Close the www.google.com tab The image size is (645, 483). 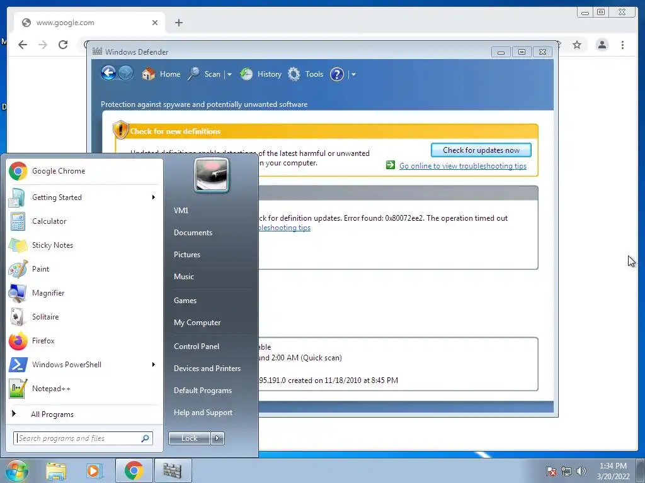click(155, 23)
